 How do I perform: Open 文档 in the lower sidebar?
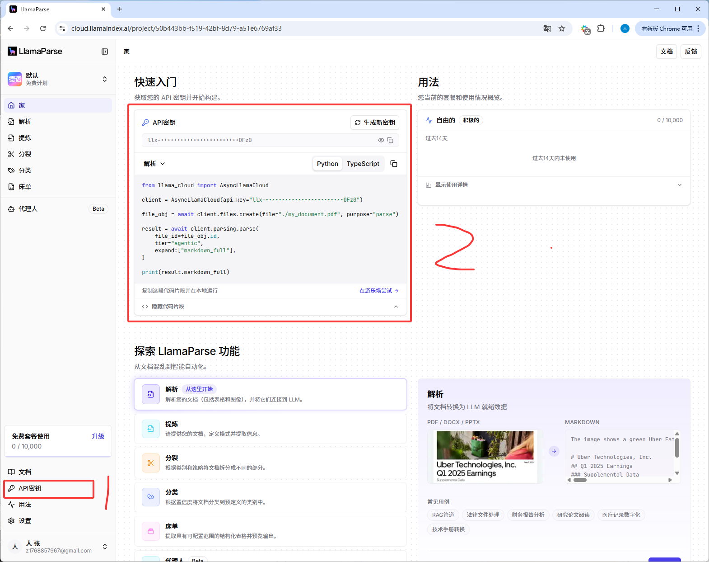[x=58, y=472]
